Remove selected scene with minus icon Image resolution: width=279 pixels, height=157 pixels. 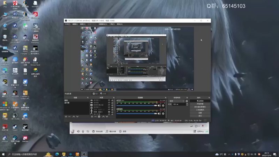tap(69, 117)
